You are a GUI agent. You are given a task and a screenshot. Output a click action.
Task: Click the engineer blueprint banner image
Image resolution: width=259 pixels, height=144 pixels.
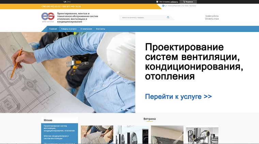point(67,72)
